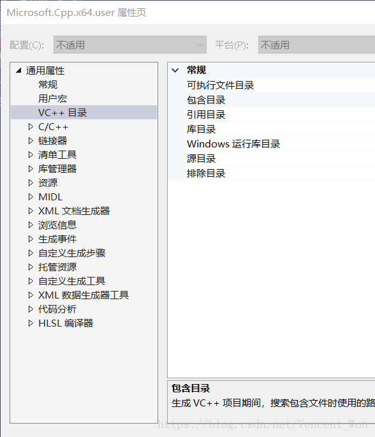Expand the 清单工具 node arrow

click(31, 154)
